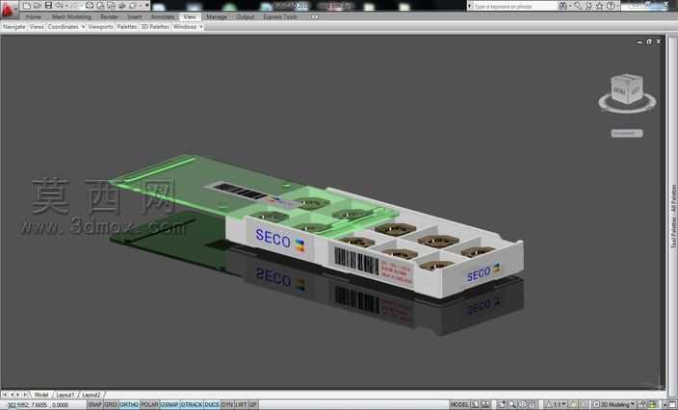Open the Tool Palettes side bar
Viewport: 678px width, 410px height.
point(674,216)
